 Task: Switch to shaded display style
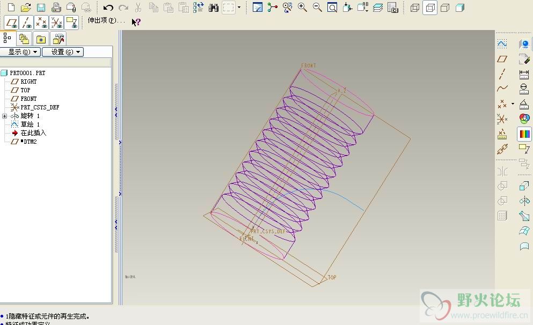(x=460, y=8)
